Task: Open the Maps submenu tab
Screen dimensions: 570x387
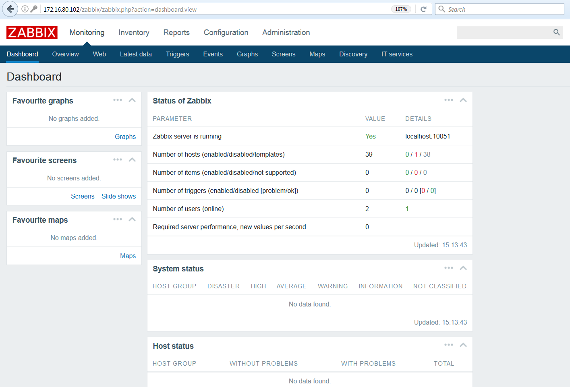Action: 317,54
